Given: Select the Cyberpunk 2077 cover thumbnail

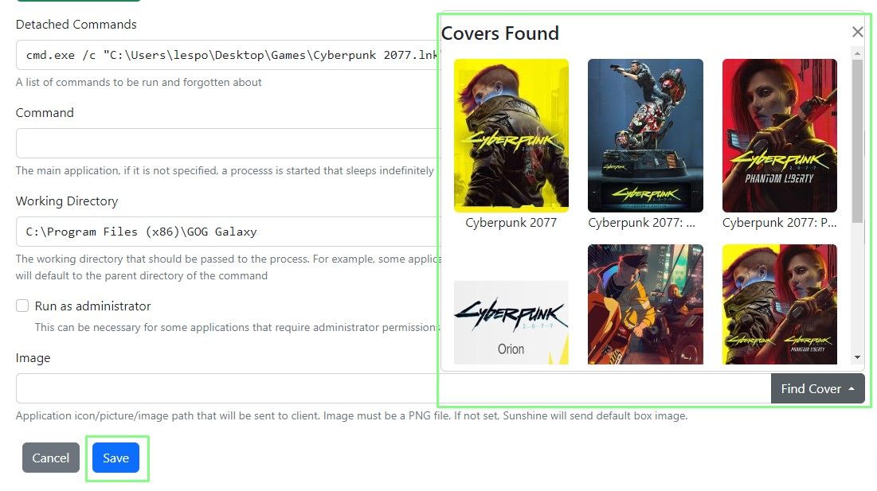Looking at the screenshot, I should click(511, 135).
